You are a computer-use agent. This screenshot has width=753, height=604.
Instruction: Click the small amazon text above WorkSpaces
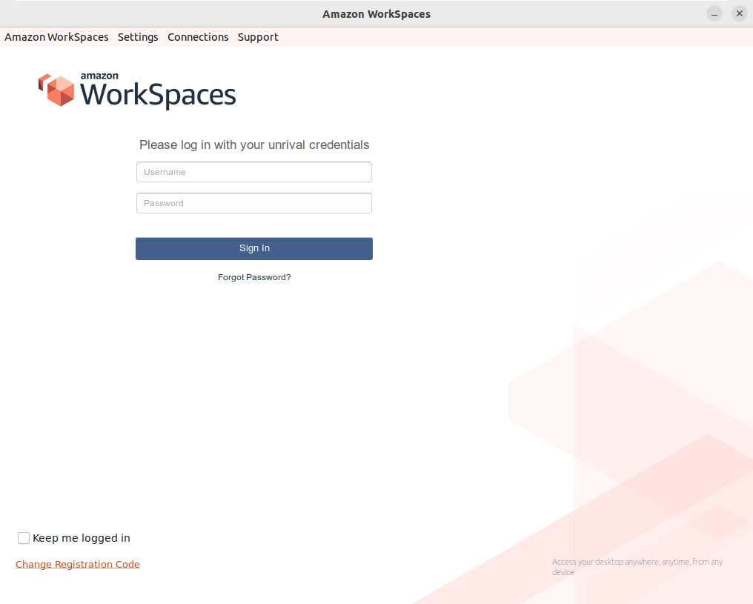point(99,76)
